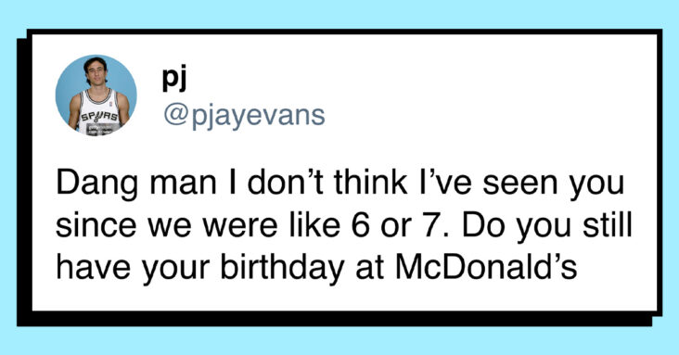
Task: Click the word McDonald's in the tweet
Action: [x=486, y=267]
